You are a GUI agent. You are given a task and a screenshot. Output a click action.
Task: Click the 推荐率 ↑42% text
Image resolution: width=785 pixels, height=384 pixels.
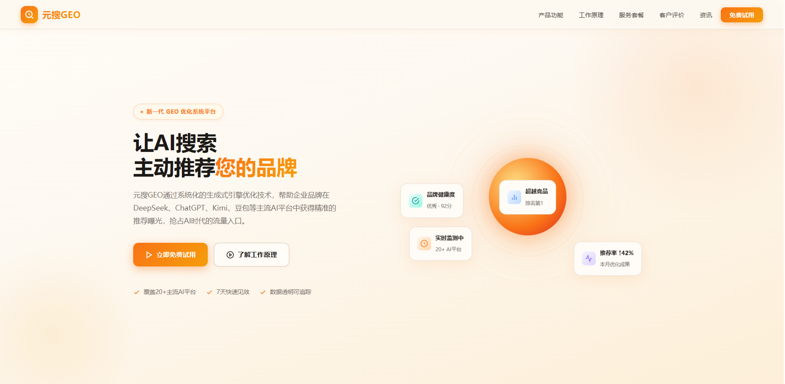[x=616, y=253]
